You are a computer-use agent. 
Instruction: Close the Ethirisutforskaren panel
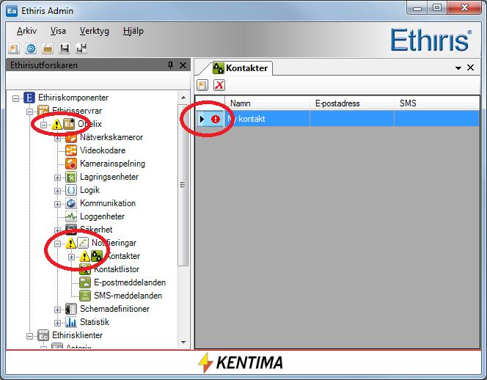click(x=183, y=65)
